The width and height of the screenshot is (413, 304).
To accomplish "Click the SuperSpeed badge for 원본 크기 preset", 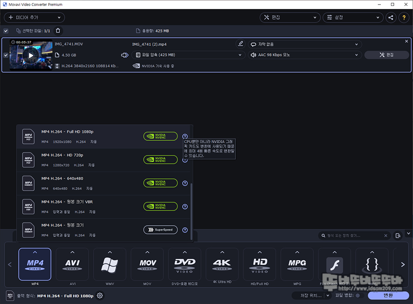I will [161, 230].
